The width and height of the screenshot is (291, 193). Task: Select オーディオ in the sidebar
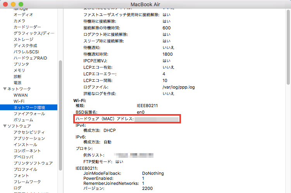[23, 15]
